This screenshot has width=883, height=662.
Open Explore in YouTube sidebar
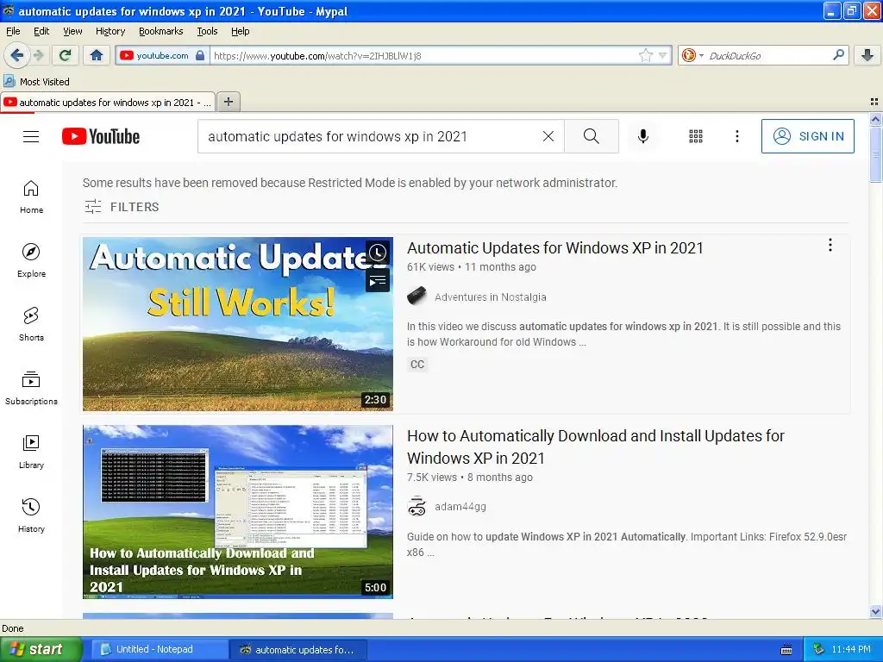click(x=31, y=260)
